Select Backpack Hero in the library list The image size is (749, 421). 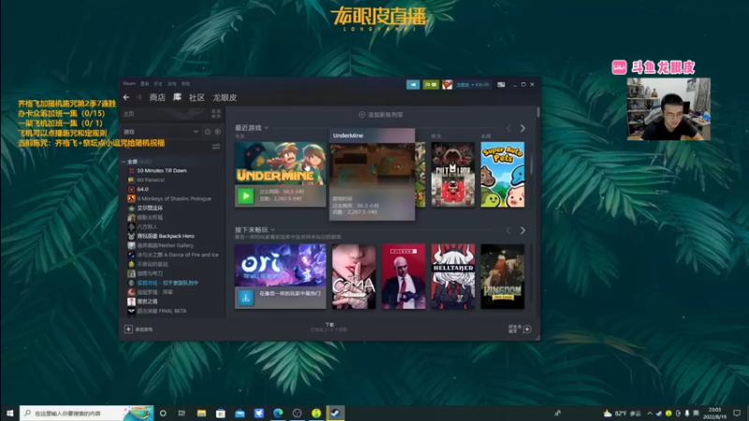pyautogui.click(x=166, y=236)
